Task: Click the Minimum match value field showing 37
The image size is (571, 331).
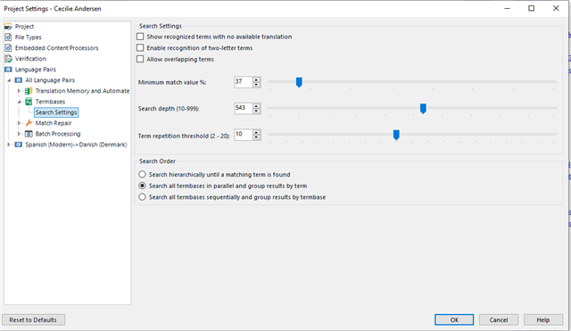Action: (244, 82)
